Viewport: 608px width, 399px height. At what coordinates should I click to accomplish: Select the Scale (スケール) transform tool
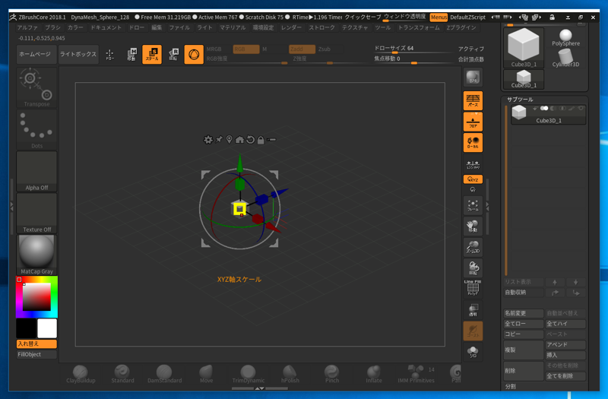point(152,55)
